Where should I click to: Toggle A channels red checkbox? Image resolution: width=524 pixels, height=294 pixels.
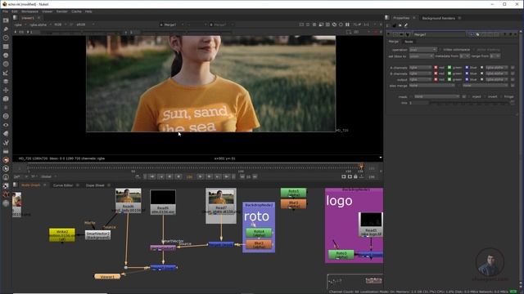tap(436, 67)
